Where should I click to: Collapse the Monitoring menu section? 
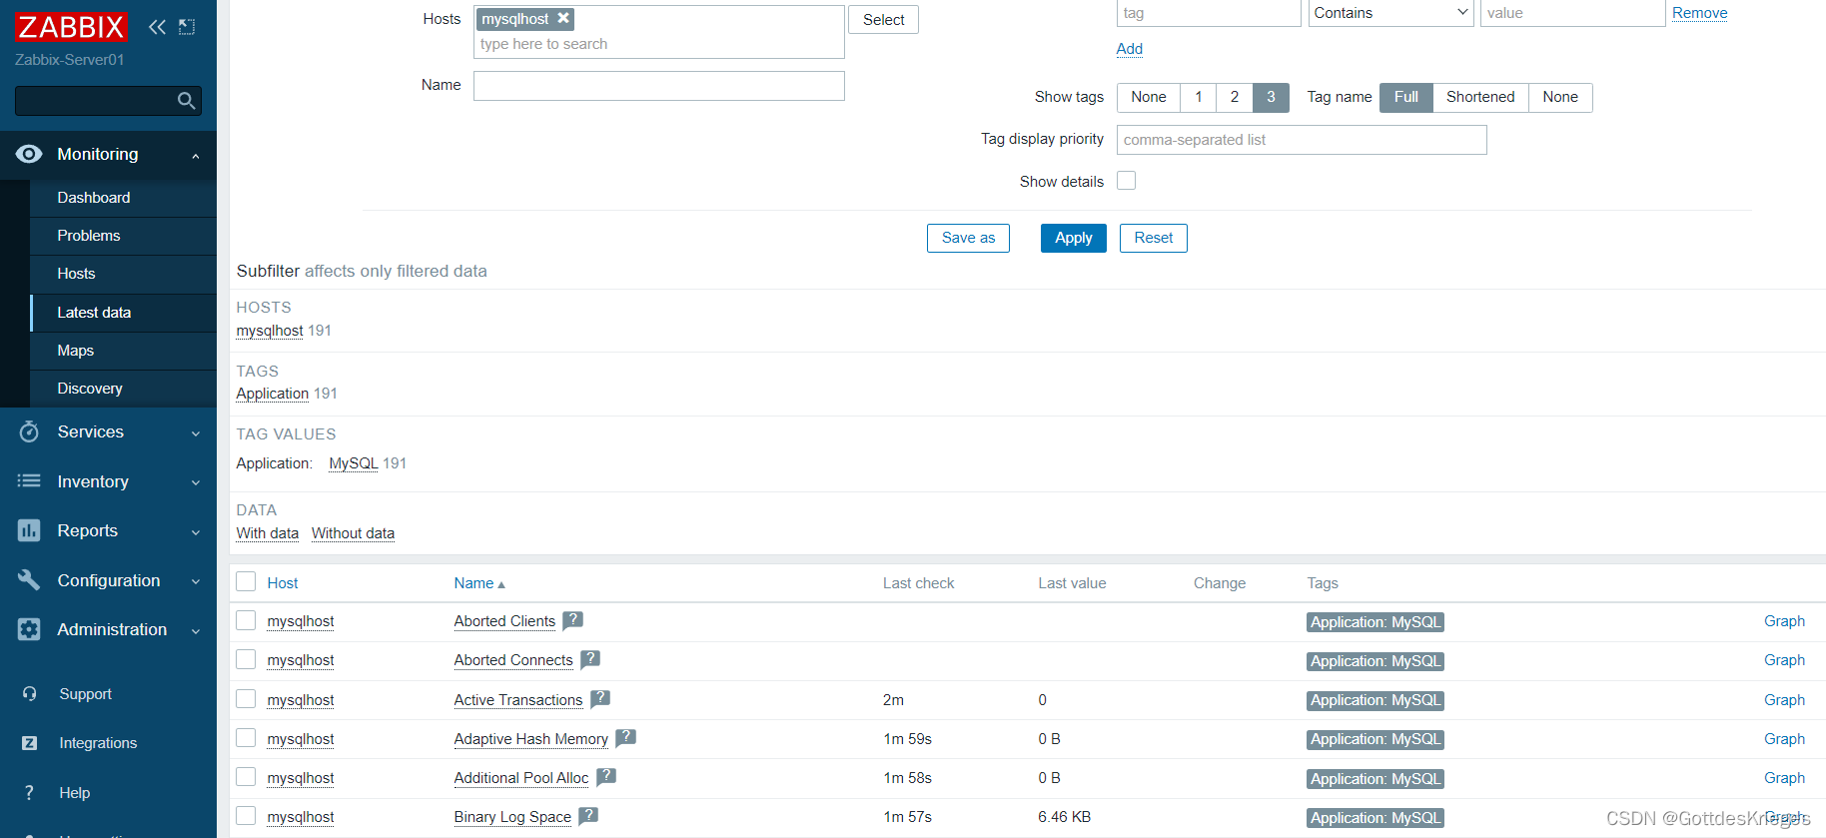click(196, 155)
